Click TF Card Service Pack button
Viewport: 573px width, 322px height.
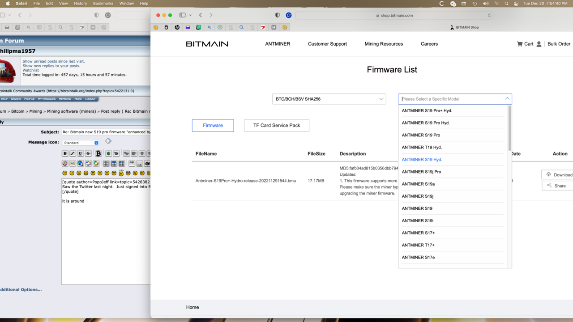(x=277, y=125)
